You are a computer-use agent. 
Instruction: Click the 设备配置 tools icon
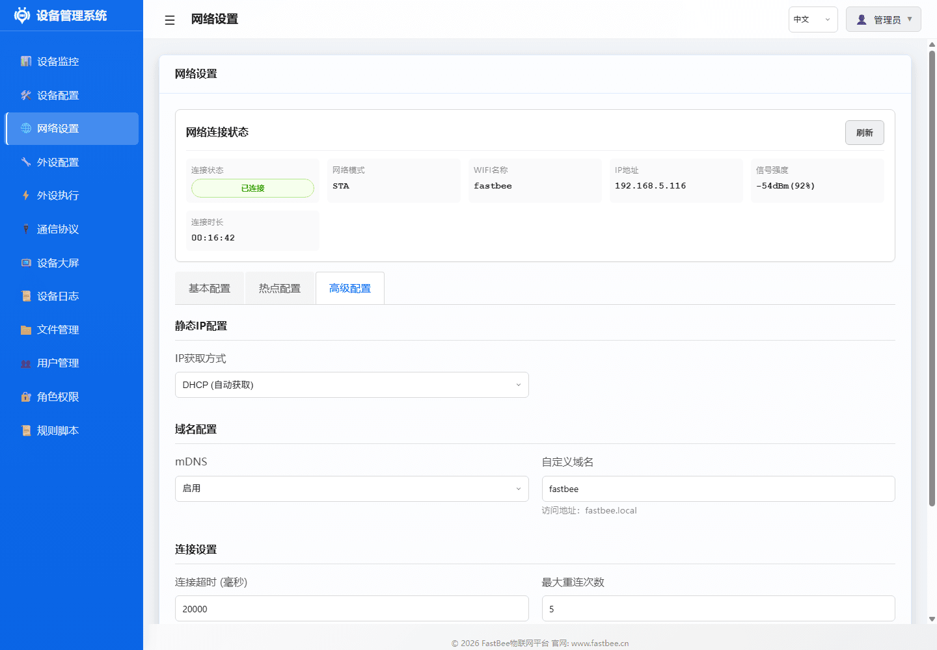(x=26, y=95)
